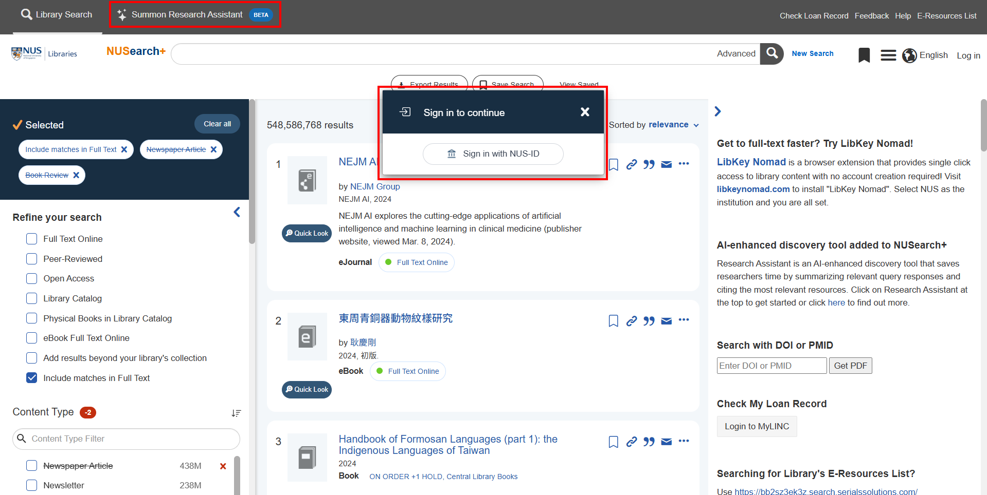Open Check Loan Record in top menu
Image resolution: width=987 pixels, height=495 pixels.
(814, 16)
